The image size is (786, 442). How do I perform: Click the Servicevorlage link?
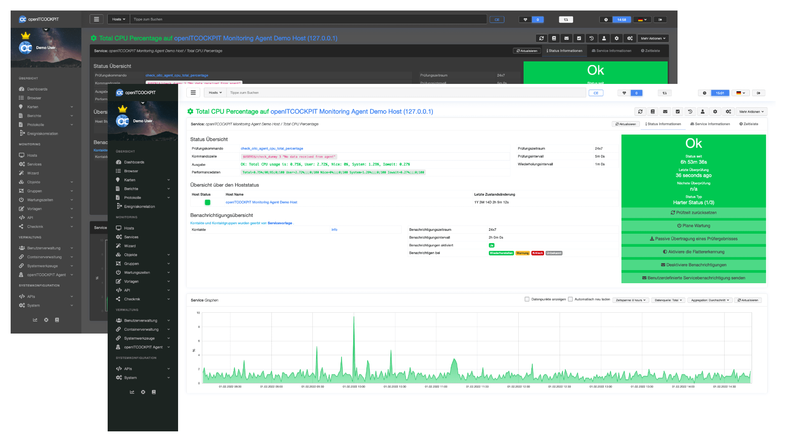(x=280, y=223)
